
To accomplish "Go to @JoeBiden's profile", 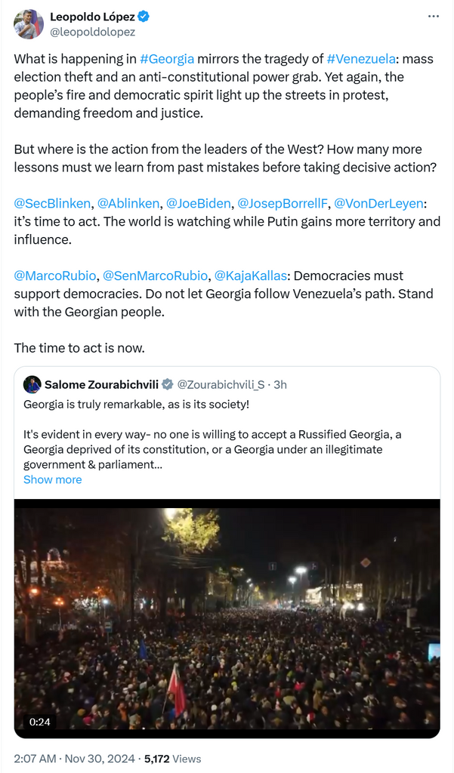I will (198, 203).
